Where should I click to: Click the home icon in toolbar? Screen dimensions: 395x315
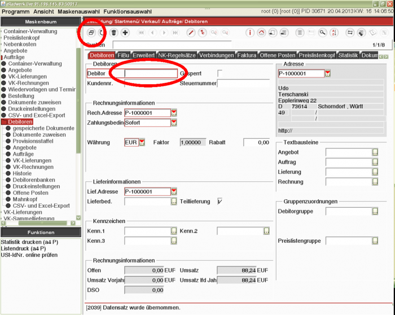(x=261, y=33)
